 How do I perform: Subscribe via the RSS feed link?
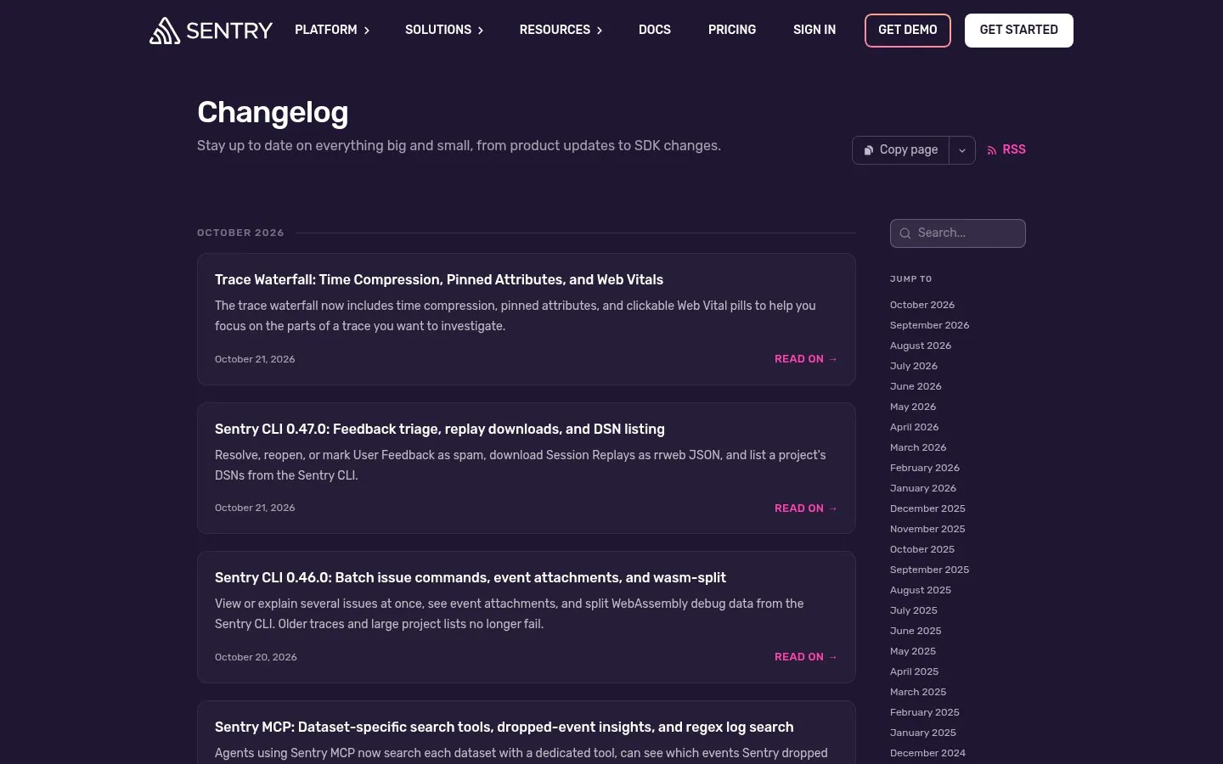click(1006, 149)
